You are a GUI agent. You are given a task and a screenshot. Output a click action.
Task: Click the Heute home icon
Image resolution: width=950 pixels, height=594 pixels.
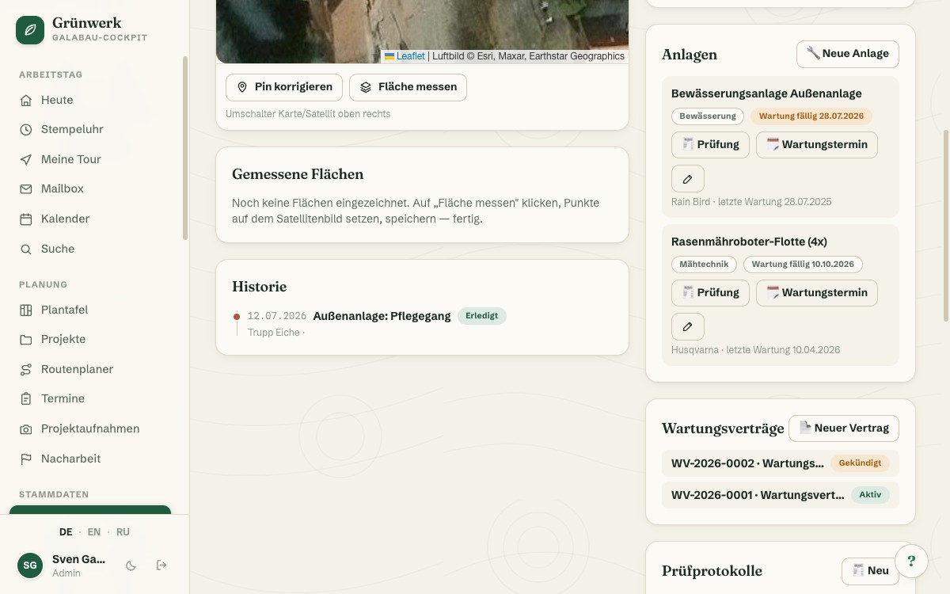coord(26,100)
